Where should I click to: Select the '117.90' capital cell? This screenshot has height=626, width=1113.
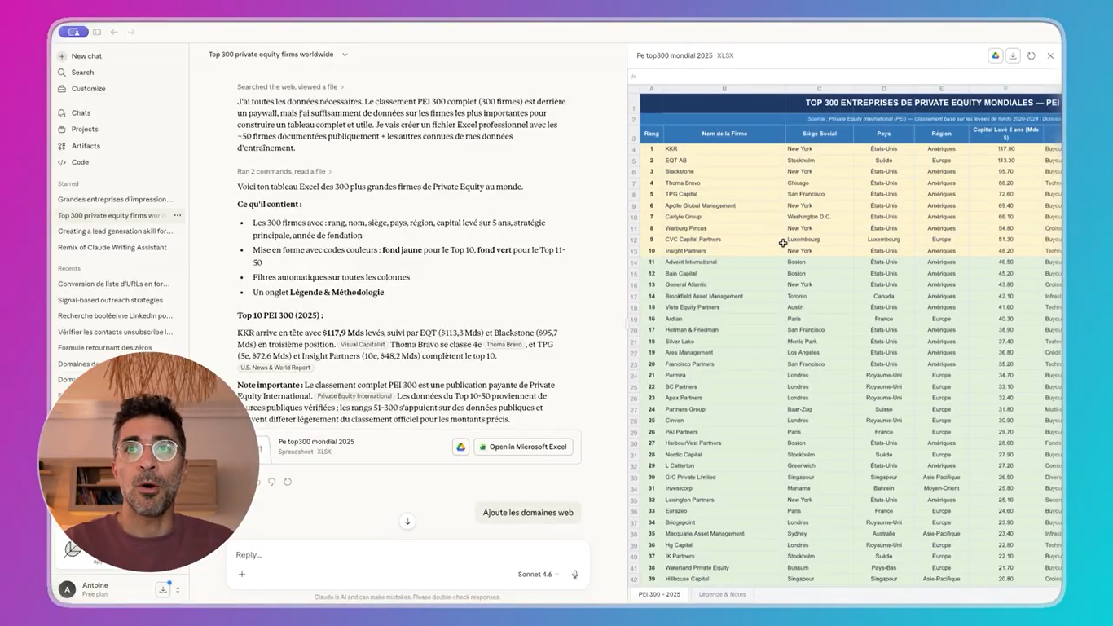coord(1005,149)
